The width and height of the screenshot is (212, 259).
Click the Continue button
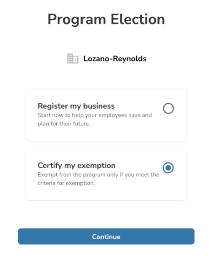point(106,236)
